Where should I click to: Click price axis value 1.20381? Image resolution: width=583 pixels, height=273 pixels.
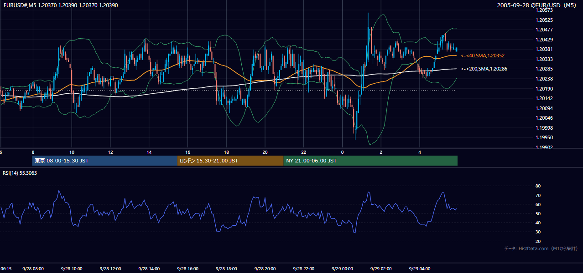pyautogui.click(x=544, y=49)
